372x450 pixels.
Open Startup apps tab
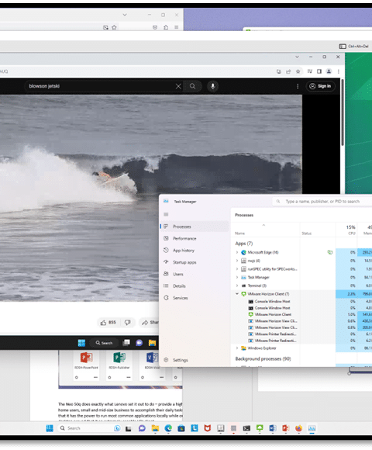(195, 262)
